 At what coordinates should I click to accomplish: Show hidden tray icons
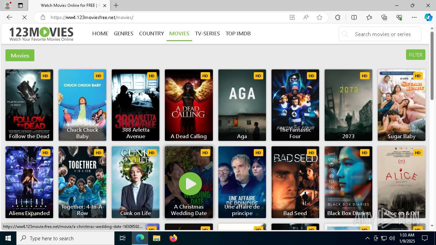click(x=367, y=238)
